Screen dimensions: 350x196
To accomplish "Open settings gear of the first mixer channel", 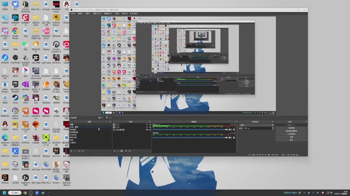I will pos(234,129).
